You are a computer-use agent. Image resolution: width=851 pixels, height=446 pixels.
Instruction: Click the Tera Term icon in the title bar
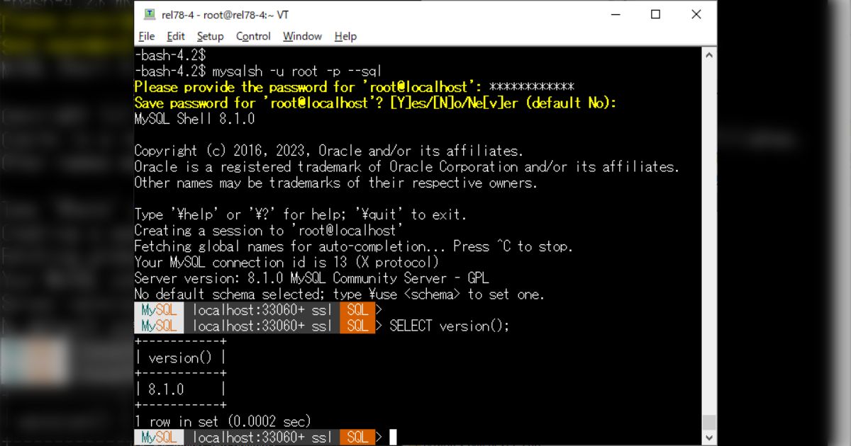point(150,14)
